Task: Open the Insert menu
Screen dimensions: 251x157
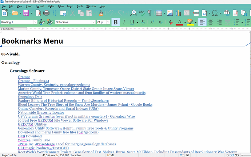Action: 29,6
